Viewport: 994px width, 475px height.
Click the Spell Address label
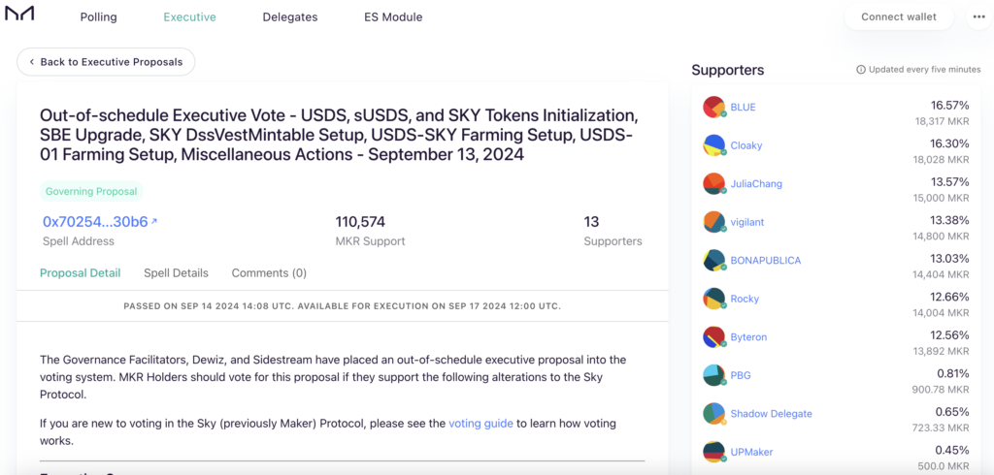(79, 241)
